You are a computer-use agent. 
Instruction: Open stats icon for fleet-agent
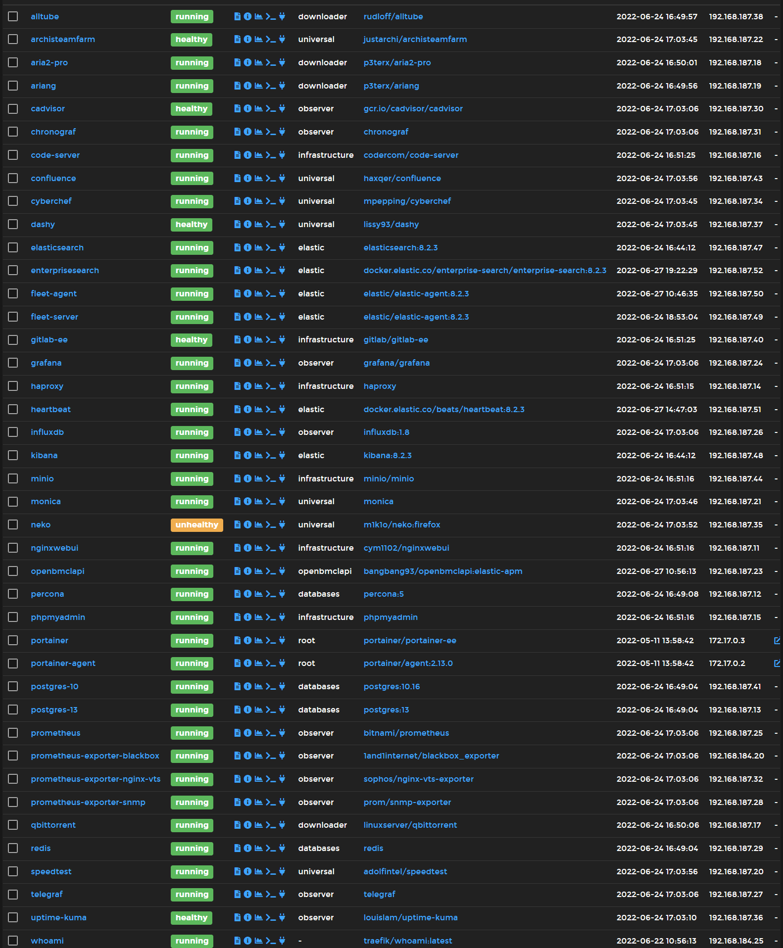258,293
